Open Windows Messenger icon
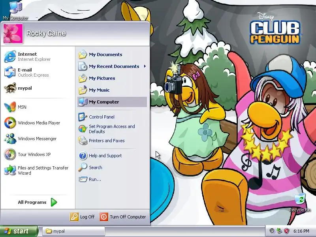Image resolution: width=316 pixels, height=237 pixels. (9, 139)
